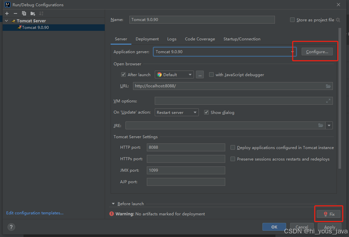Image resolution: width=349 pixels, height=237 pixels.
Task: Open JRE dropdown arrow
Action: pos(329,125)
